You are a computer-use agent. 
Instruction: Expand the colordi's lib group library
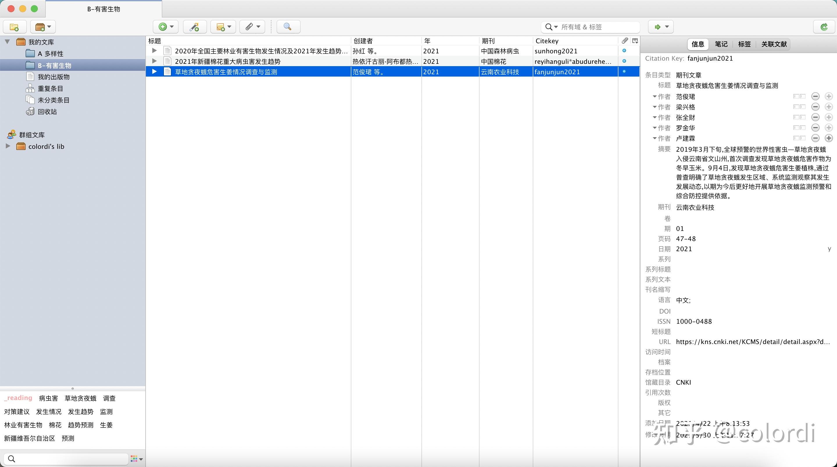(x=8, y=146)
